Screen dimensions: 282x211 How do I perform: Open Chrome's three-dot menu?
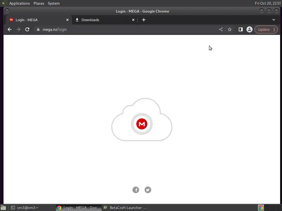[x=274, y=29]
